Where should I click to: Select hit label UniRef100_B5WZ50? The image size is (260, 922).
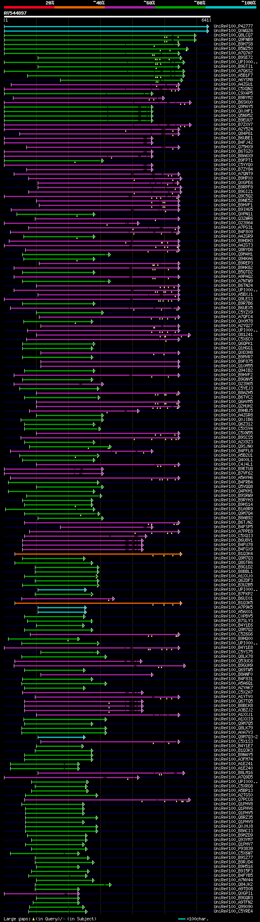233,49
